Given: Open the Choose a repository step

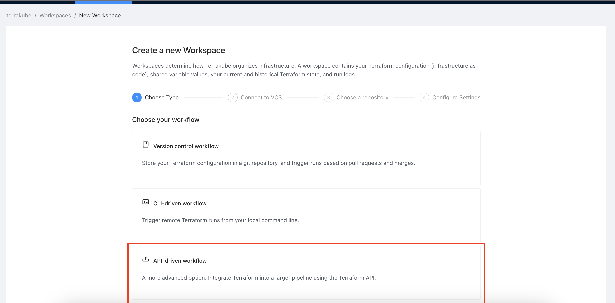Looking at the screenshot, I should (362, 97).
